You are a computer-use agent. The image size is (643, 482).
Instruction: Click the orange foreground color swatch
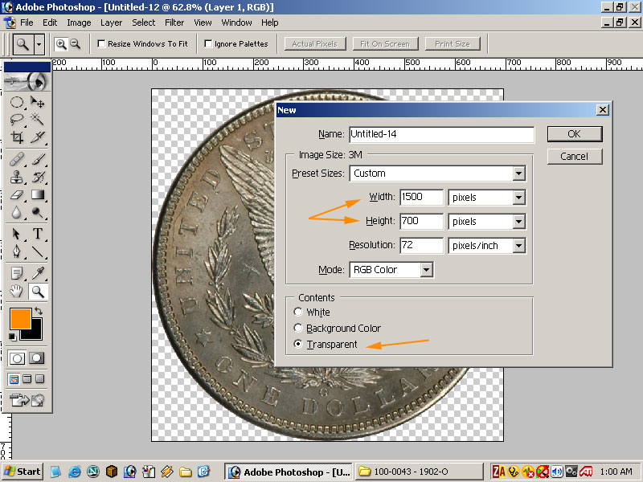pos(20,319)
